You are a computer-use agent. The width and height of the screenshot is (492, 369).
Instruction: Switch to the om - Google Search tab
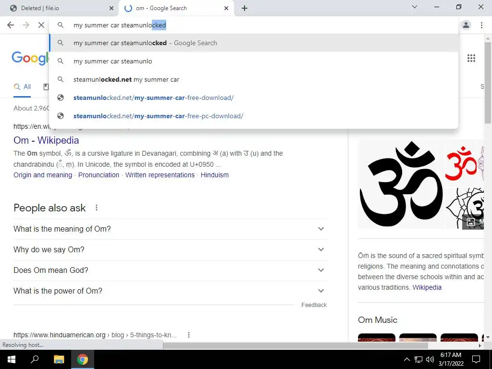(176, 8)
